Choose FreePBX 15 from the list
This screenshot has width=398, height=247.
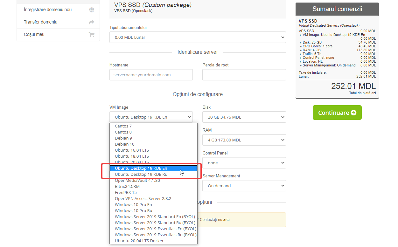(126, 193)
